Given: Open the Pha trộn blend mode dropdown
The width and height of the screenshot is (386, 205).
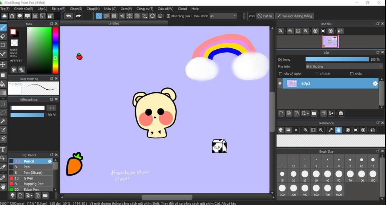Looking at the screenshot, I should pos(344,67).
